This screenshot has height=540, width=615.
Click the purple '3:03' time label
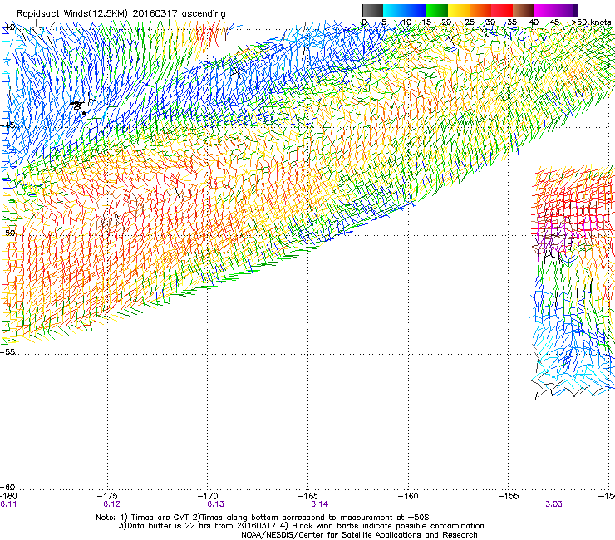553,504
